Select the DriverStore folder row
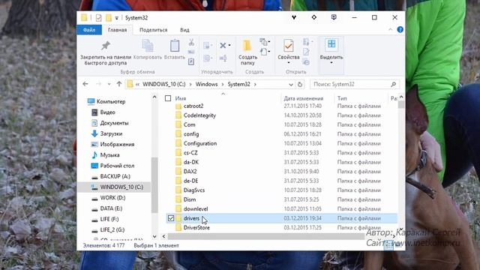The width and height of the screenshot is (480, 270). click(282, 228)
